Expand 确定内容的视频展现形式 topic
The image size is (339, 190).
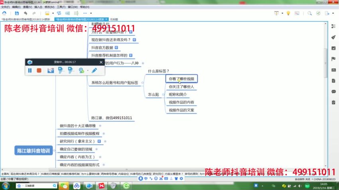click(x=104, y=165)
